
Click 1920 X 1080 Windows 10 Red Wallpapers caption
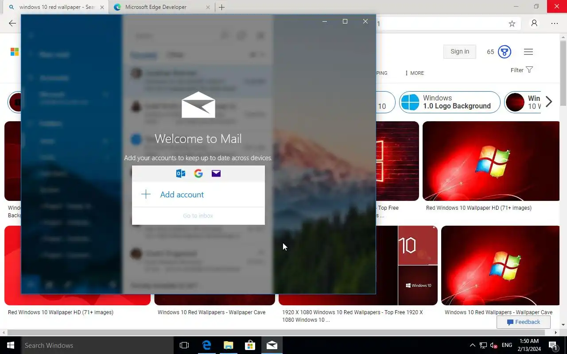[353, 316]
